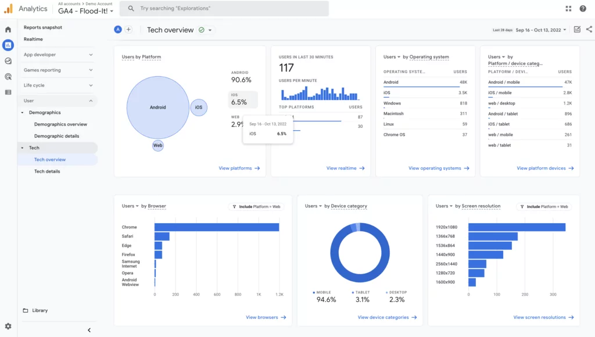The image size is (595, 337).
Task: Open the Home icon in left rail
Action: (8, 30)
